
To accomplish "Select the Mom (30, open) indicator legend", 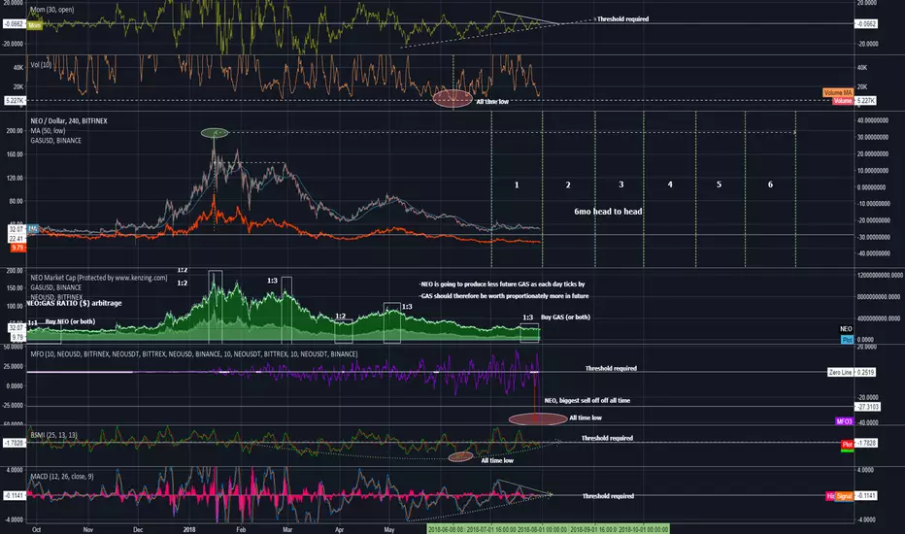I will pyautogui.click(x=51, y=10).
